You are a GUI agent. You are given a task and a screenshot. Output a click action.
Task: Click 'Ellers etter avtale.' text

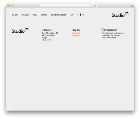[x=109, y=38]
